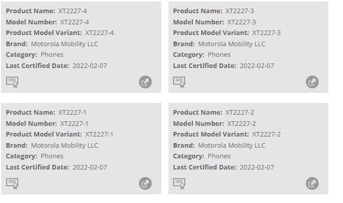This screenshot has width=343, height=203.
Task: Open external link icon on the XT2227-4 card
Action: (146, 82)
